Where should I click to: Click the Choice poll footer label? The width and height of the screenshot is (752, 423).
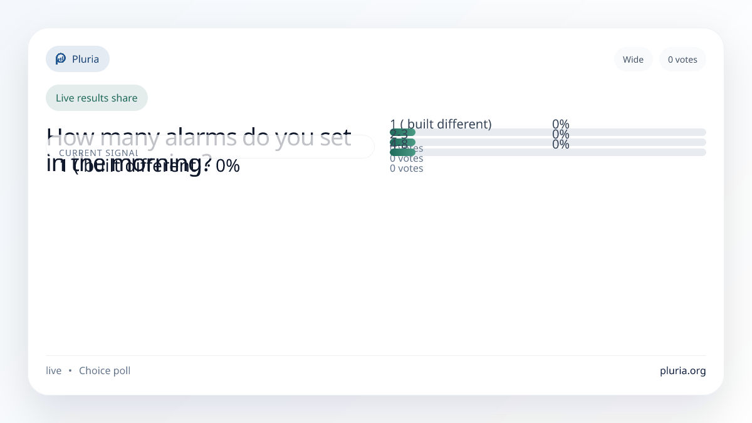point(105,370)
